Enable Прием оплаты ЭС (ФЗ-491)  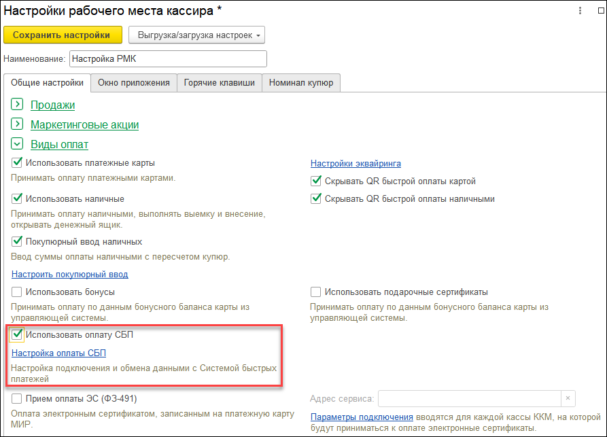tap(18, 398)
